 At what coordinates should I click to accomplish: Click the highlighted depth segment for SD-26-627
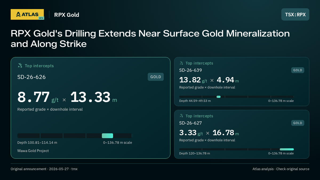click(287, 149)
